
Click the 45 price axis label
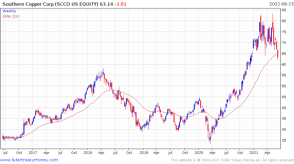pos(284,97)
